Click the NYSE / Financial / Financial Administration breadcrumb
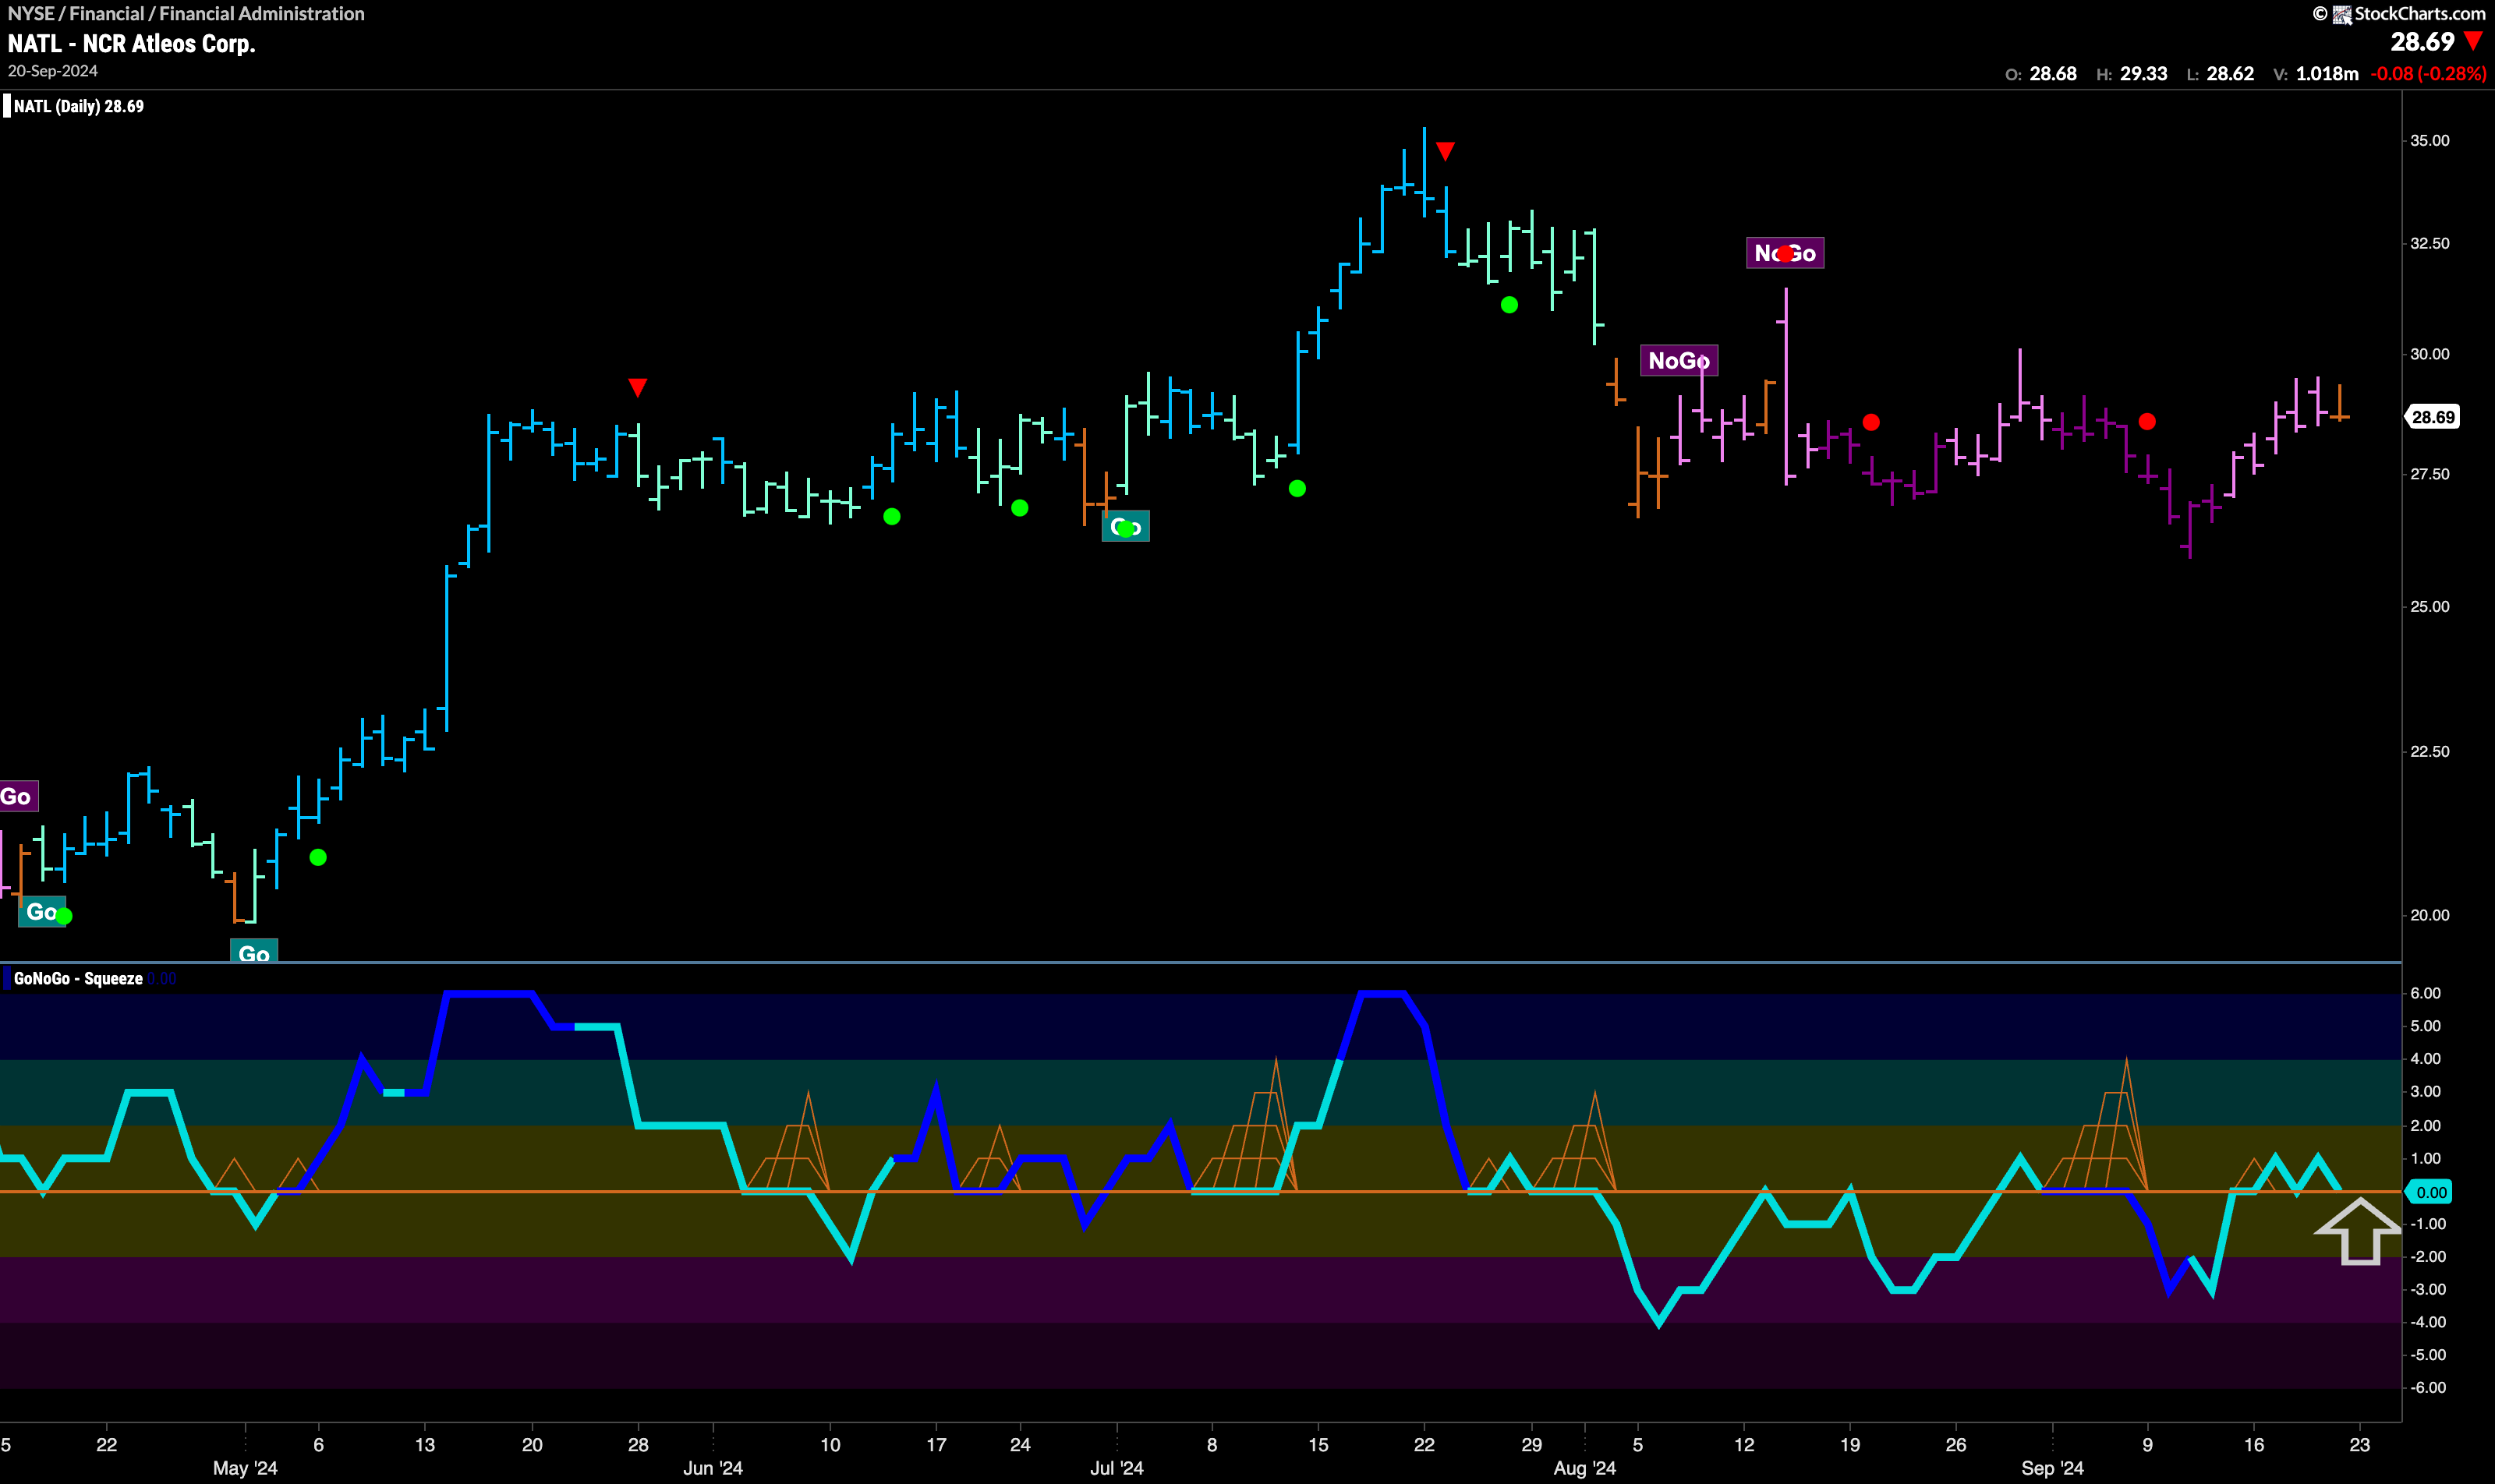Screen dimensions: 2495x1484 click(186, 13)
